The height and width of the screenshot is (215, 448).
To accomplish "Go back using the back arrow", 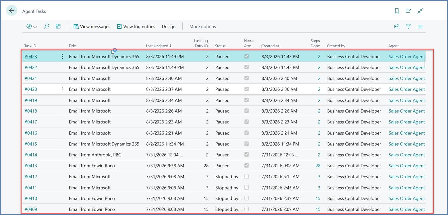I will 12,11.
